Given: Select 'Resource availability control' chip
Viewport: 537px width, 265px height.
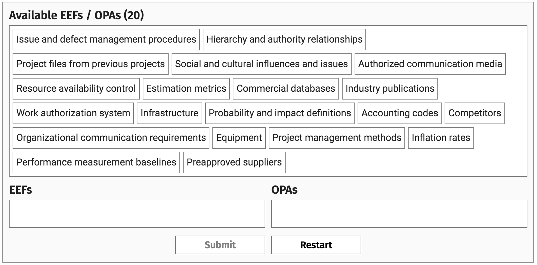Looking at the screenshot, I should click(76, 89).
